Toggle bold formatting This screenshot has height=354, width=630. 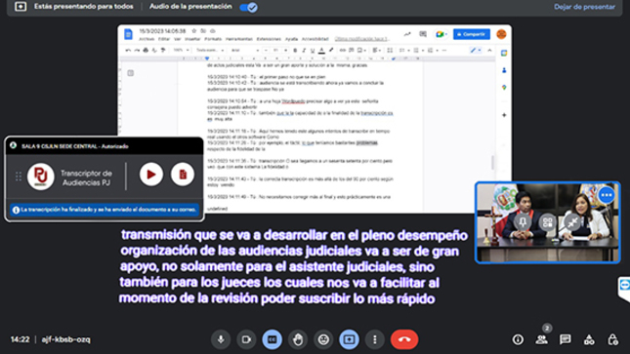point(295,50)
